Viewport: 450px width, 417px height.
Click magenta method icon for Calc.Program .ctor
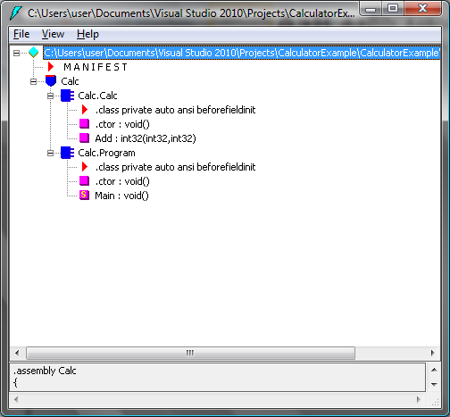pyautogui.click(x=84, y=181)
